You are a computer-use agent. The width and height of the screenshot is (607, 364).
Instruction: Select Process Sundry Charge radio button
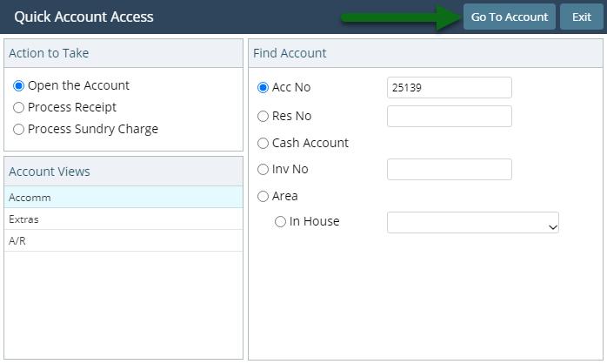[x=18, y=129]
